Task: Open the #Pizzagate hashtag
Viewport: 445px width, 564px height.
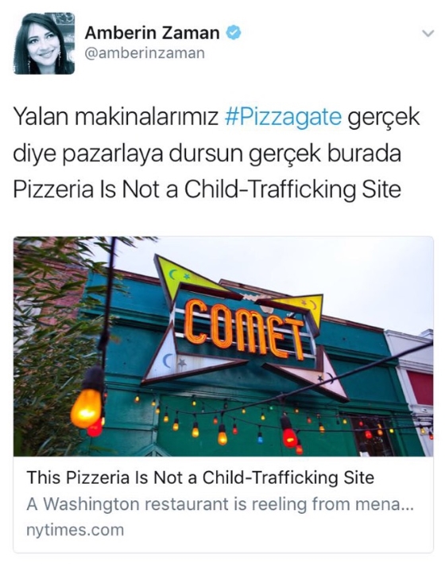Action: tap(283, 117)
